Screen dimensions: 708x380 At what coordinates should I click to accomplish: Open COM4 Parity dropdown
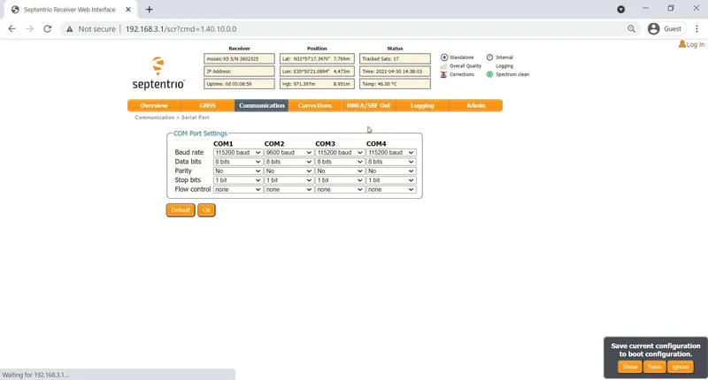(x=390, y=171)
